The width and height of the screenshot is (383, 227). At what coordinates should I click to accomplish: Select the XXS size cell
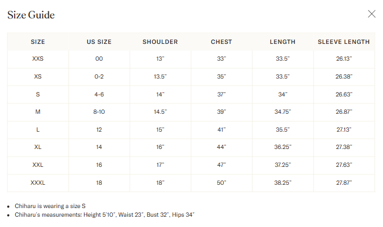pyautogui.click(x=38, y=59)
